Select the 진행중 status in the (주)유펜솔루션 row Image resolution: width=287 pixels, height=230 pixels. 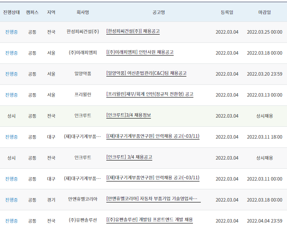[11, 221]
